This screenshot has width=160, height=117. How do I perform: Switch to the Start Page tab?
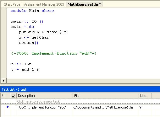[12, 4]
